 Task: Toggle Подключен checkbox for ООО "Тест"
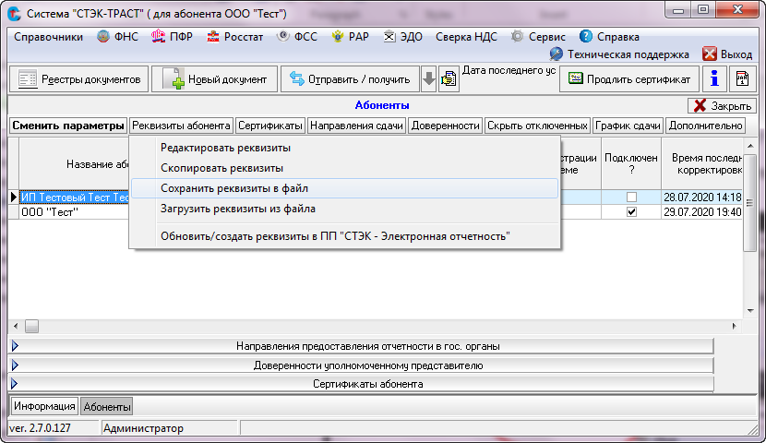[631, 212]
